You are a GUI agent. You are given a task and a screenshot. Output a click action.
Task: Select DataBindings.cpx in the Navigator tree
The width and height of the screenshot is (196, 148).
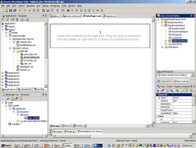point(26,45)
